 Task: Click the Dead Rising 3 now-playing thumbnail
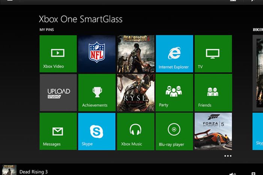(x=9, y=170)
